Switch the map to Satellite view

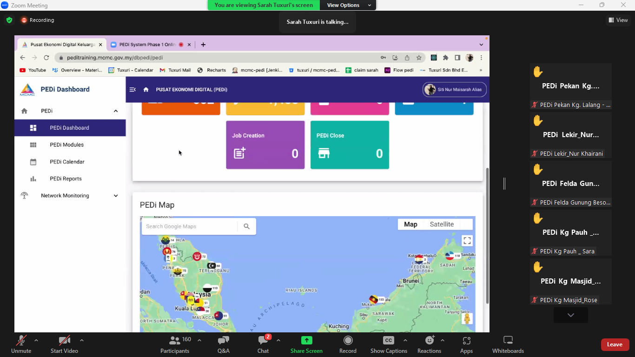coord(442,224)
